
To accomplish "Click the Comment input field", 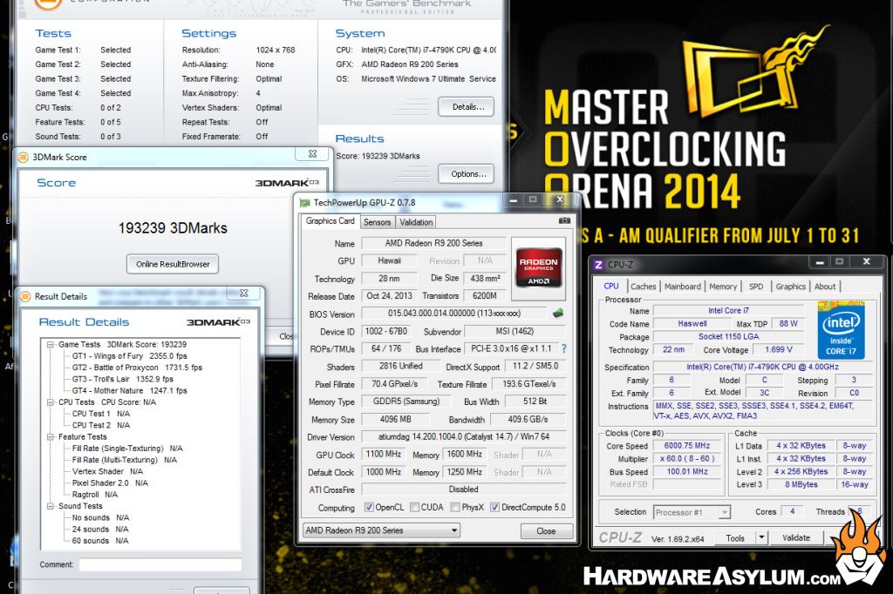I will (160, 564).
